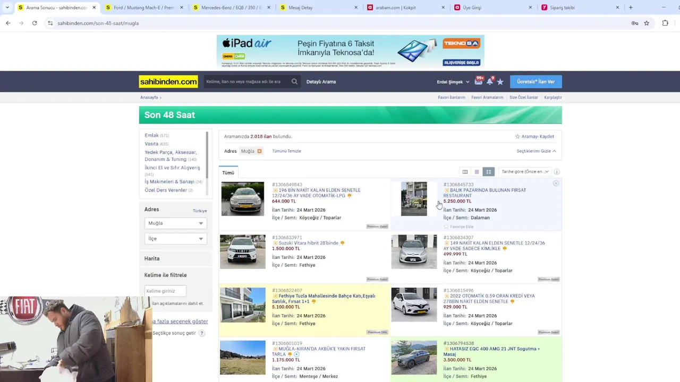
Task: Open favorites star icon in the header
Action: pyautogui.click(x=500, y=82)
